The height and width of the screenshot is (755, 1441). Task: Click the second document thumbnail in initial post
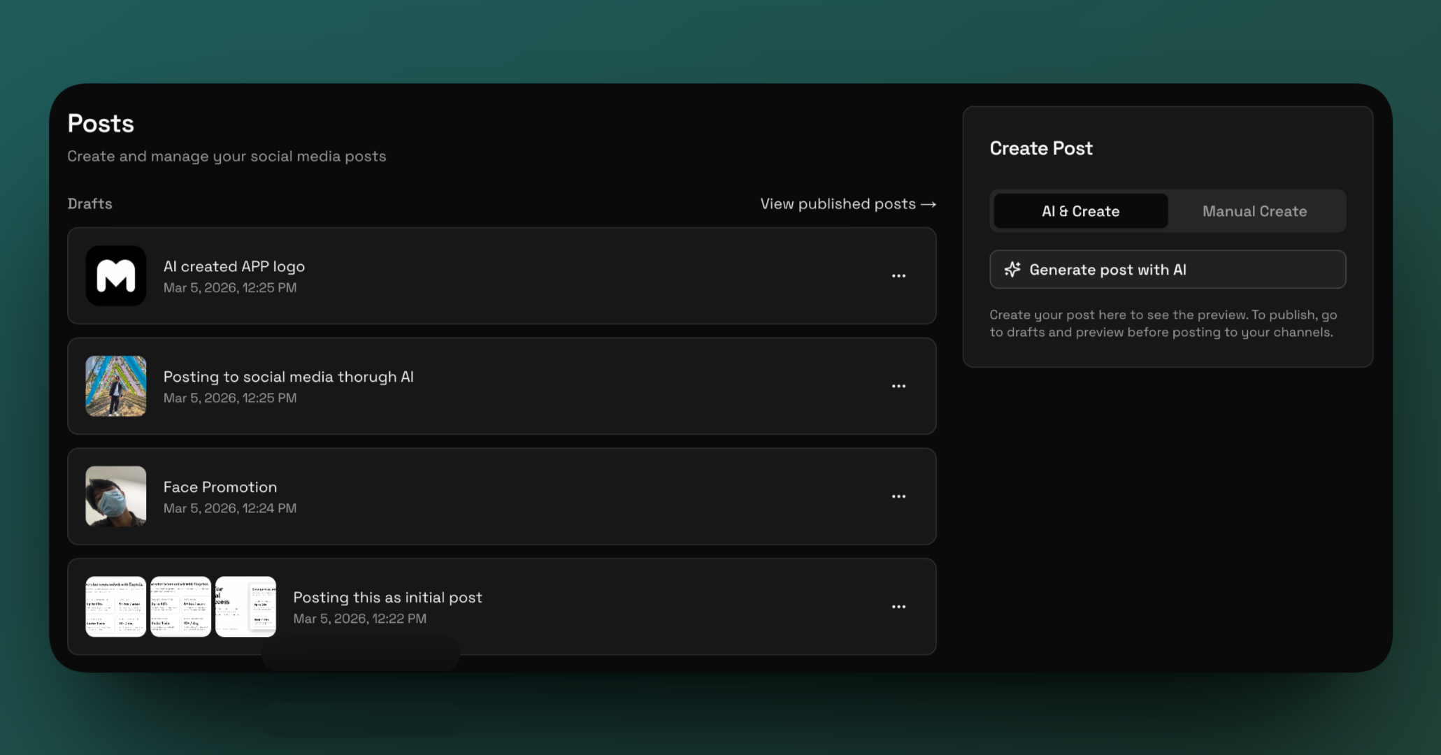coord(180,607)
